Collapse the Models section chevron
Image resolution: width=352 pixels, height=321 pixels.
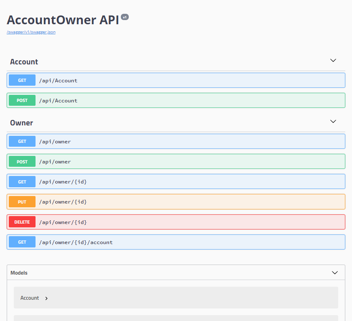tap(334, 273)
